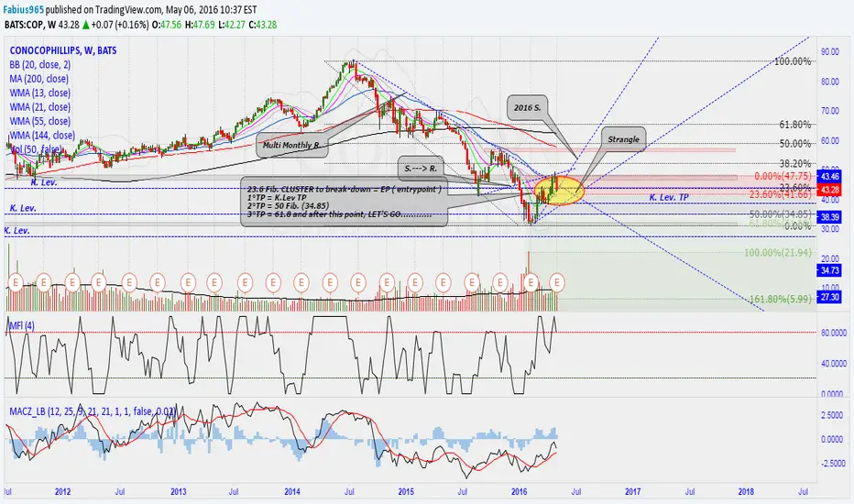
Task: Click the K. Lev. TP label
Action: (x=669, y=197)
